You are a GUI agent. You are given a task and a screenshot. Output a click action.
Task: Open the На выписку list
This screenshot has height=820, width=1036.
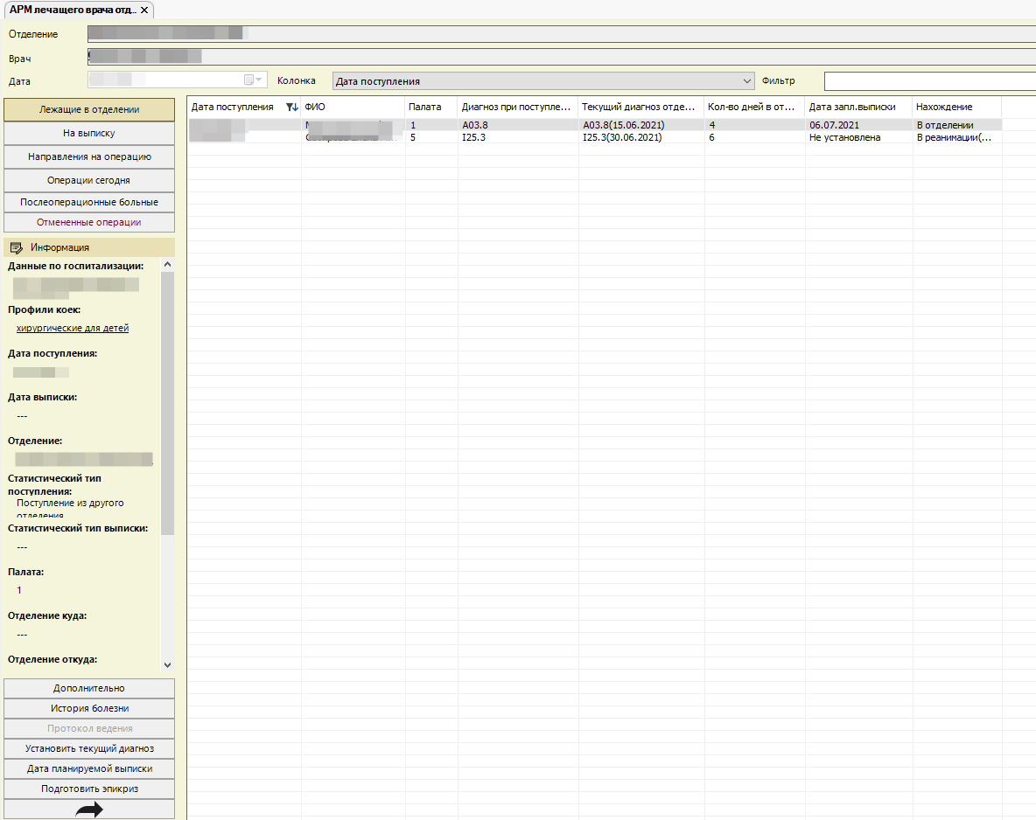89,134
